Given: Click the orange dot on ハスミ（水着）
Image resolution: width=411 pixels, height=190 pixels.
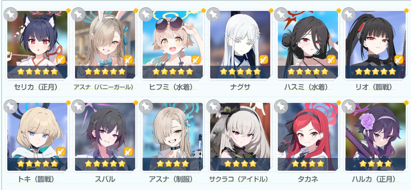Looking at the screenshot, I should (339, 10).
